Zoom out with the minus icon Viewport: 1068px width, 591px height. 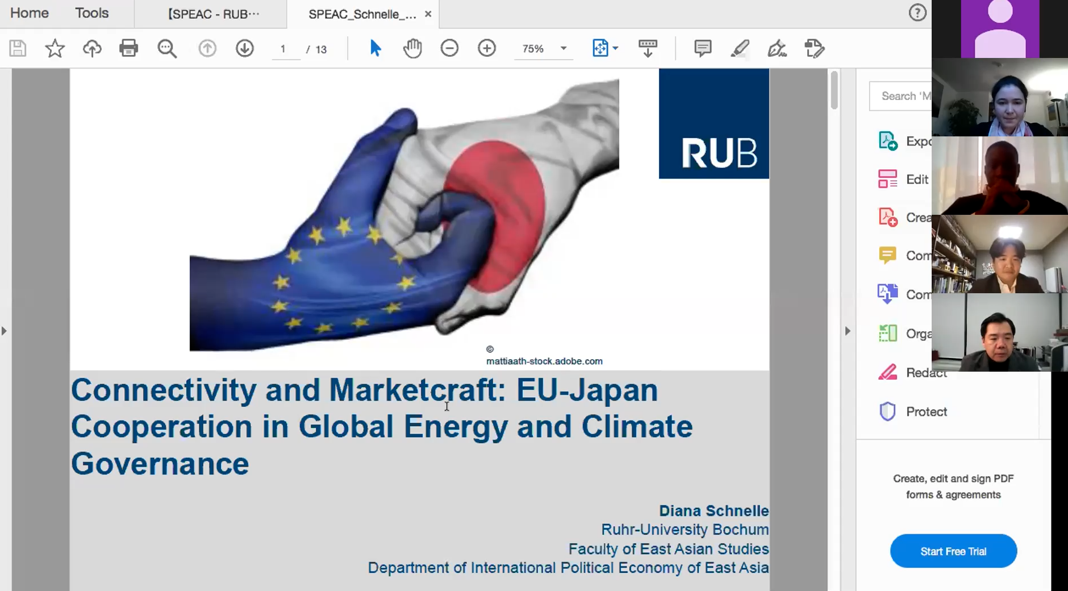[449, 48]
